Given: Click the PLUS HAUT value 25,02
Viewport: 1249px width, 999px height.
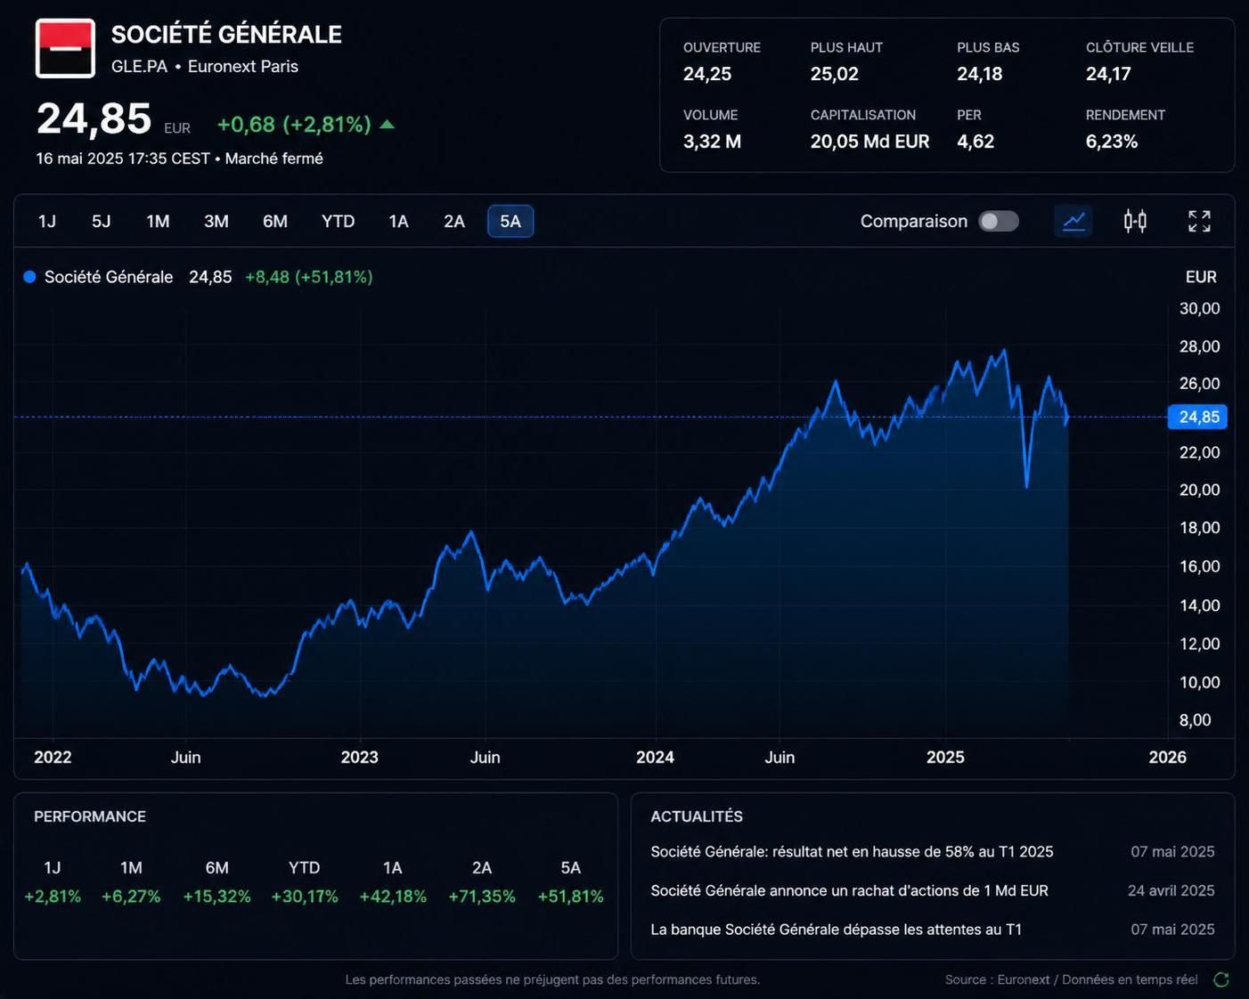Looking at the screenshot, I should coord(835,74).
